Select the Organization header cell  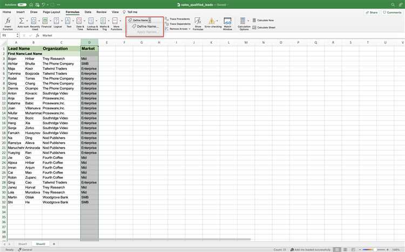click(x=61, y=48)
